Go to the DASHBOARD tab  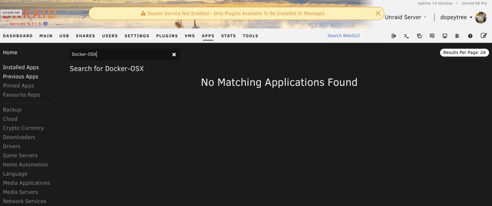click(x=18, y=36)
